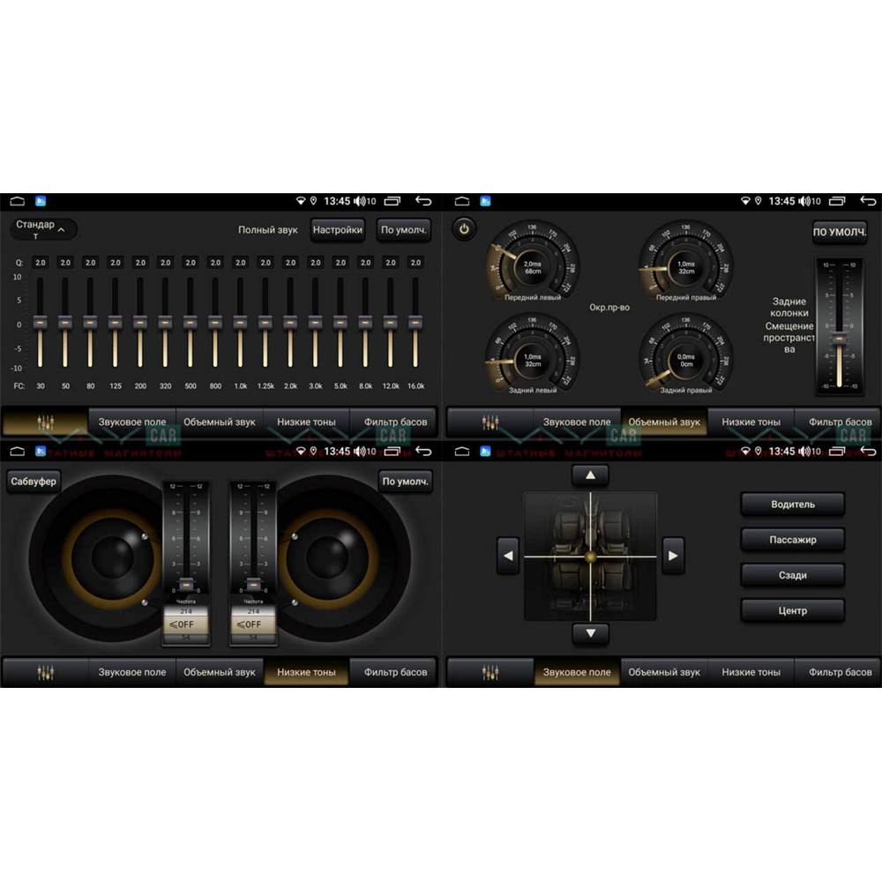Tap the Сабвуфер button
The width and height of the screenshot is (882, 882).
coord(34,482)
